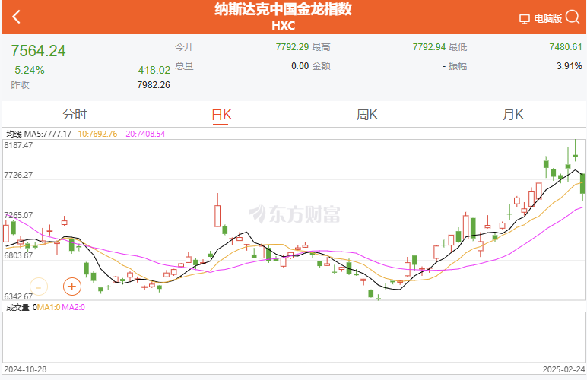Click the end date 2025-02-24
The width and height of the screenshot is (587, 380).
(x=563, y=369)
